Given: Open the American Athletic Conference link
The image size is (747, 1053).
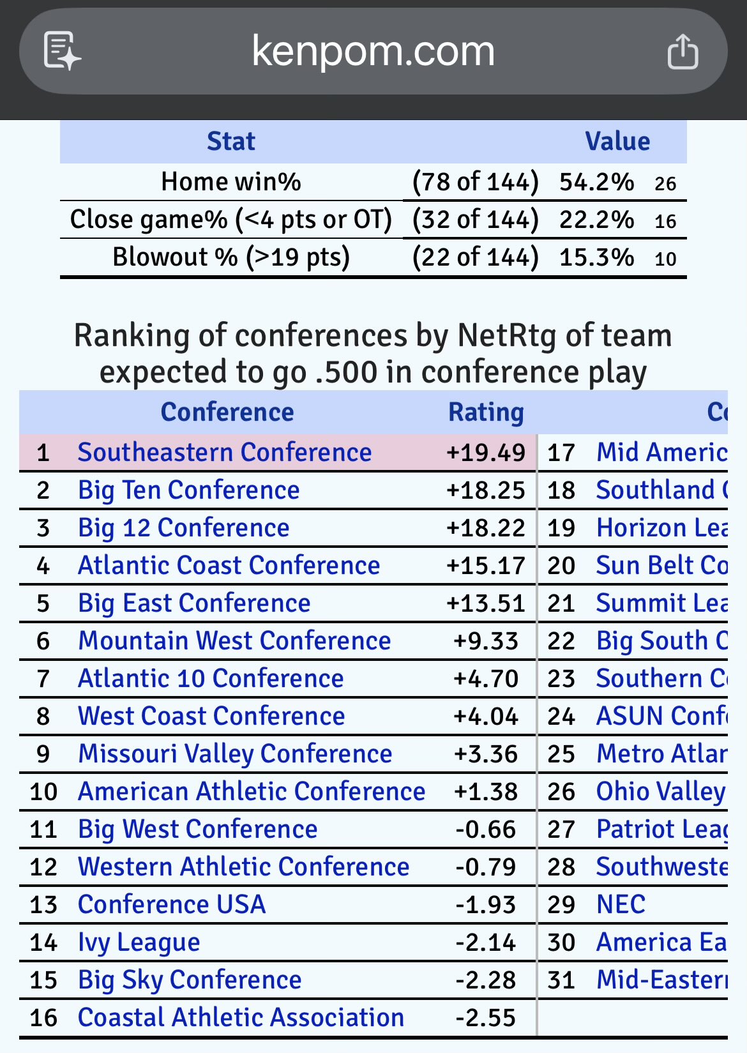Looking at the screenshot, I should pos(252,792).
